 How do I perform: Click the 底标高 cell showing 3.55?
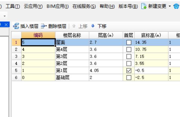point(151,63)
